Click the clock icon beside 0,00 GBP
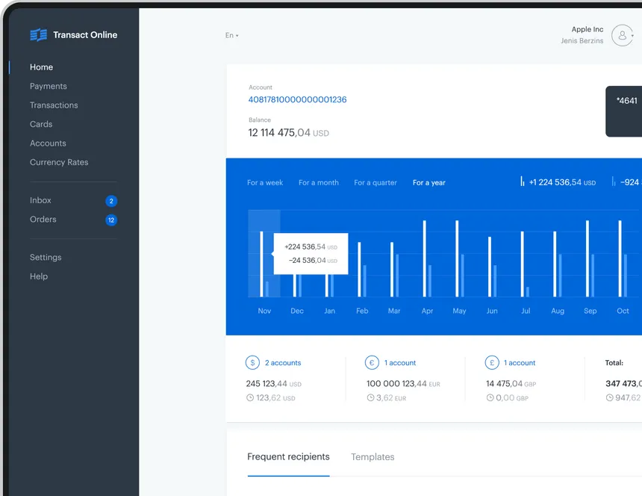This screenshot has height=496, width=642. point(490,398)
